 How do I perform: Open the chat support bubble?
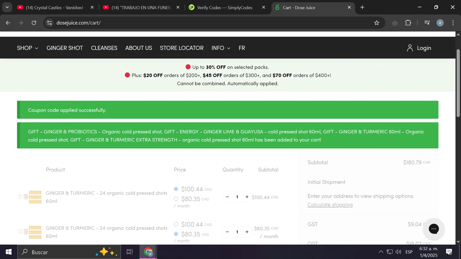(434, 229)
